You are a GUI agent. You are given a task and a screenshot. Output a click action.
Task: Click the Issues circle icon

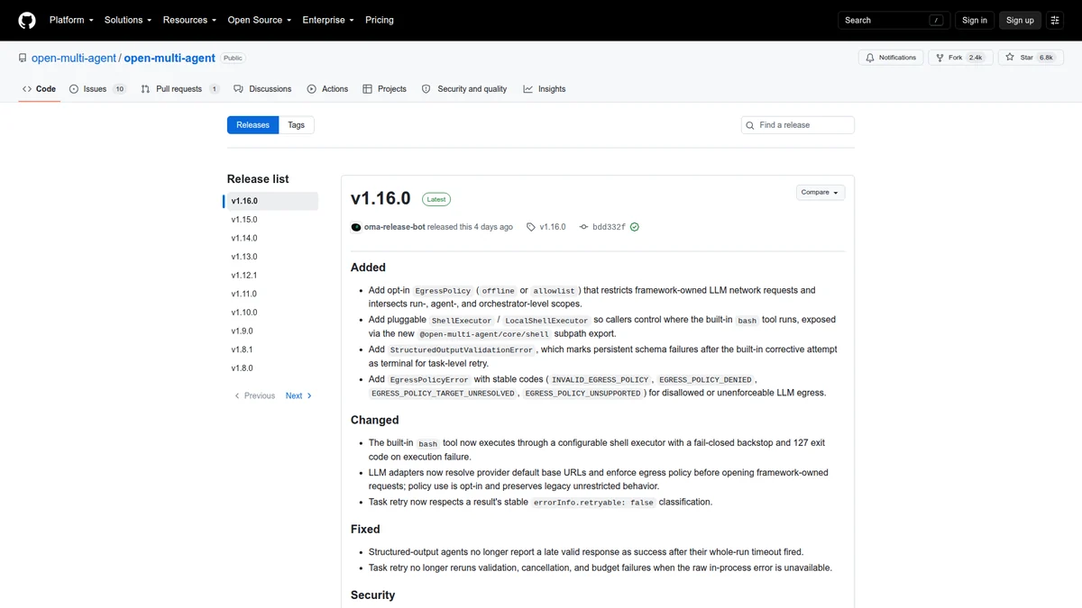click(74, 89)
